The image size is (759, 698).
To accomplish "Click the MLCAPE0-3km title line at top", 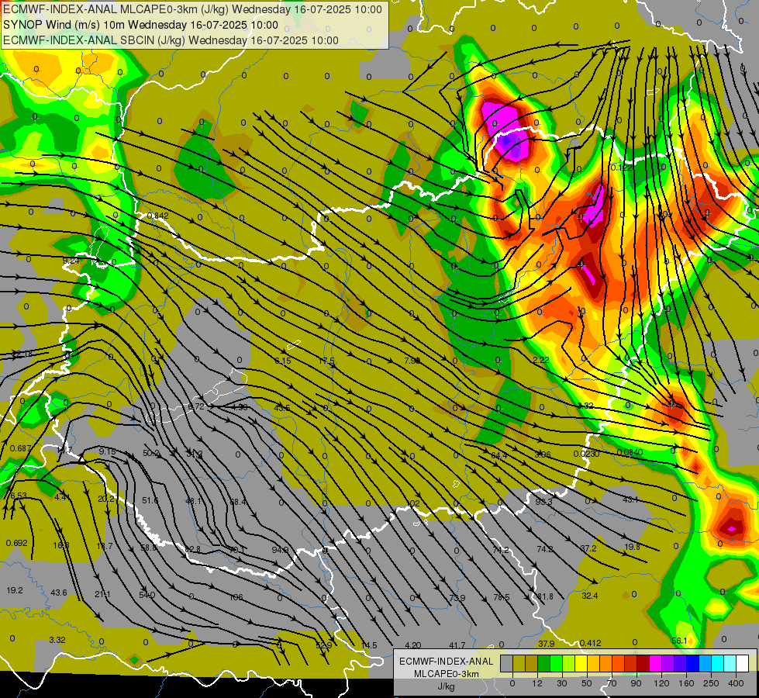I will pos(192,9).
